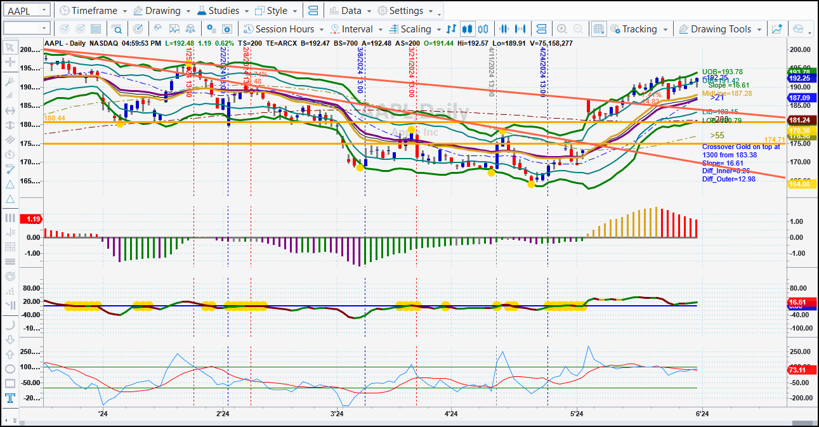This screenshot has width=819, height=427.
Task: Open Session Hours dropdown
Action: coord(284,29)
